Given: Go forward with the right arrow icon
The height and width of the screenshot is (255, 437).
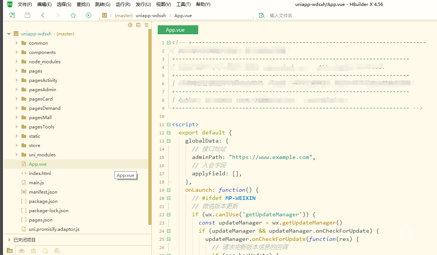Looking at the screenshot, I should coord(58,15).
